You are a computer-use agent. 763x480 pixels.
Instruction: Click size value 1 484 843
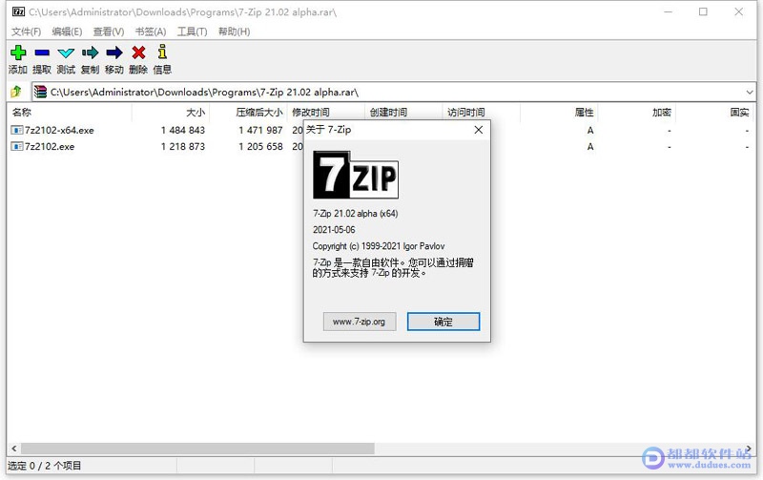coord(183,130)
